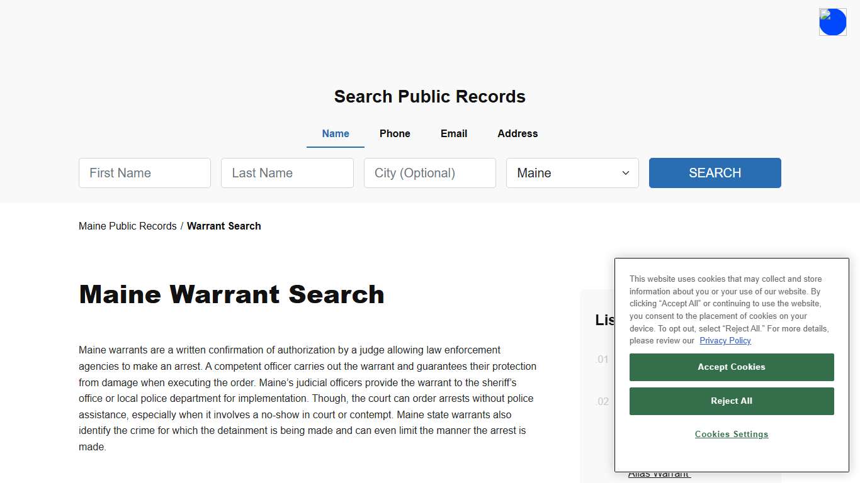Image resolution: width=860 pixels, height=483 pixels.
Task: Click the Warrant Search breadcrumb
Action: pyautogui.click(x=223, y=226)
